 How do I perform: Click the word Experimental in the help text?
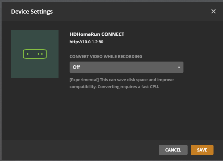point(84,80)
